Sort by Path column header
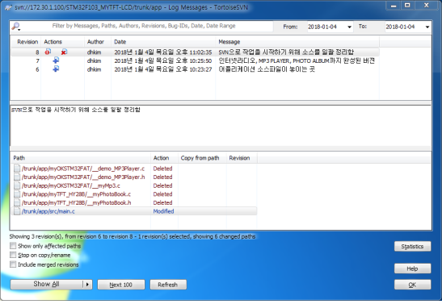442x304 pixels. pyautogui.click(x=81, y=158)
